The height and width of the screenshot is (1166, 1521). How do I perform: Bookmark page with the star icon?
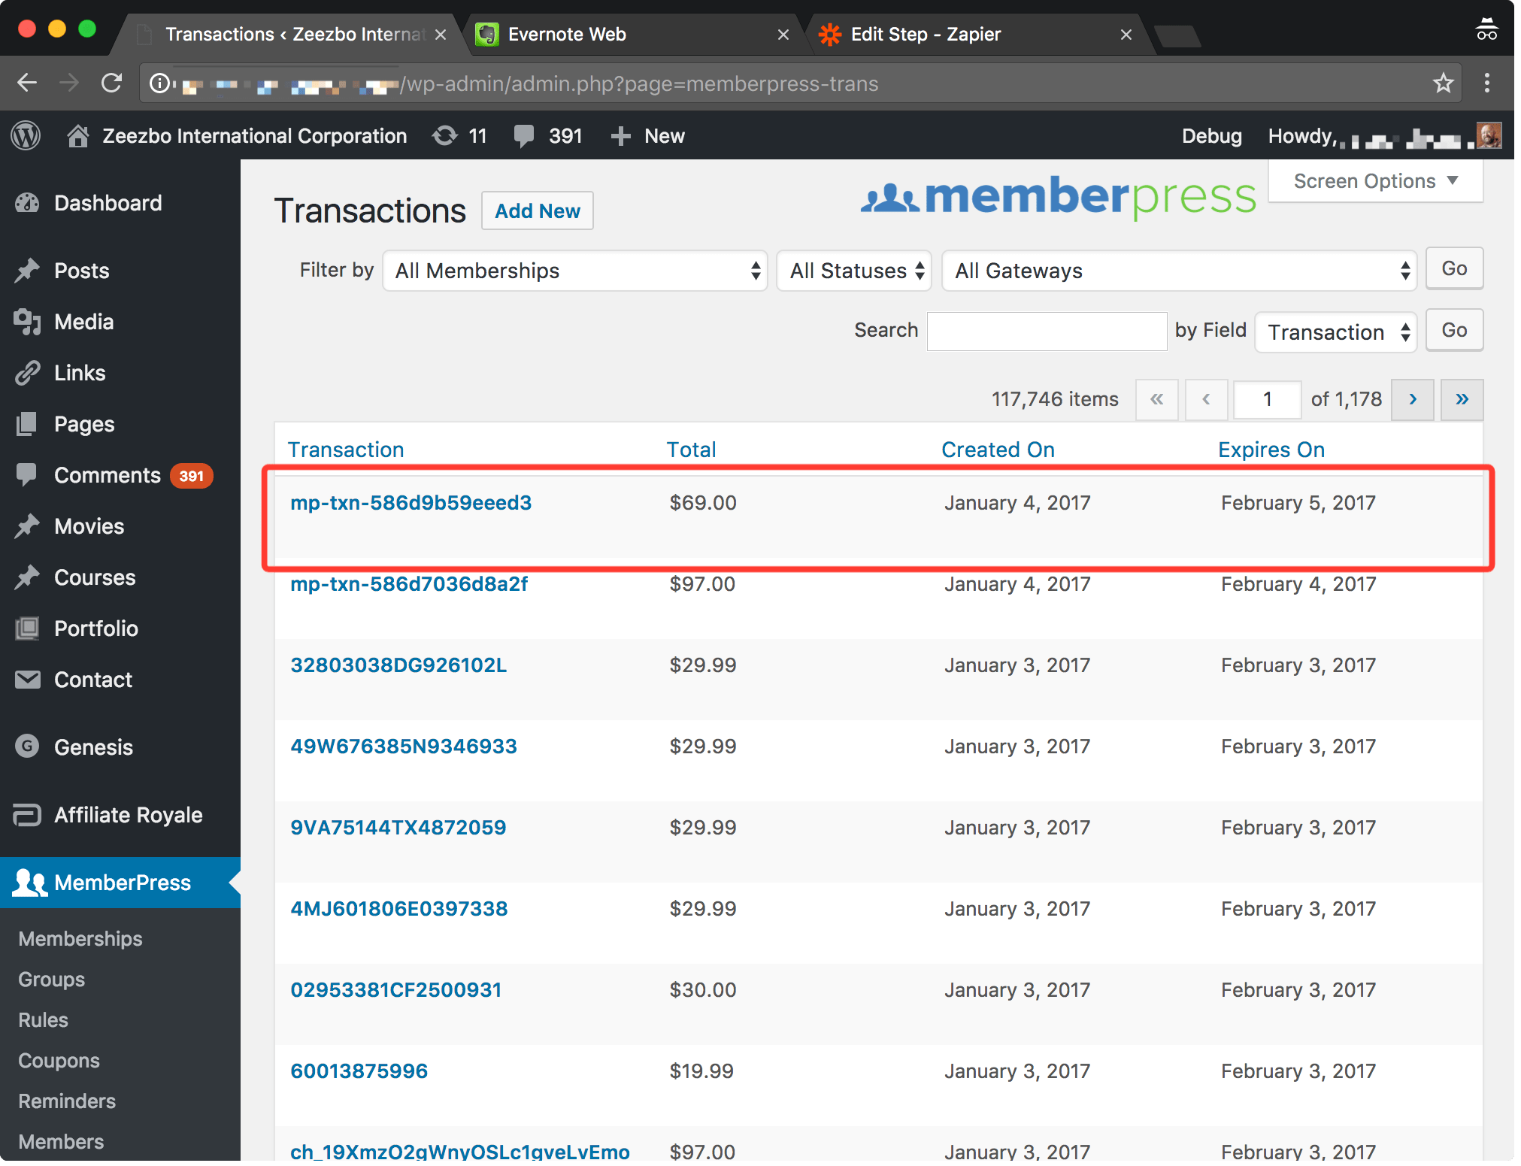(1443, 83)
